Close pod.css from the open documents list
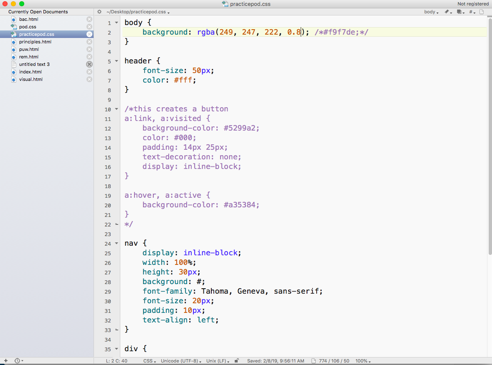 89,27
